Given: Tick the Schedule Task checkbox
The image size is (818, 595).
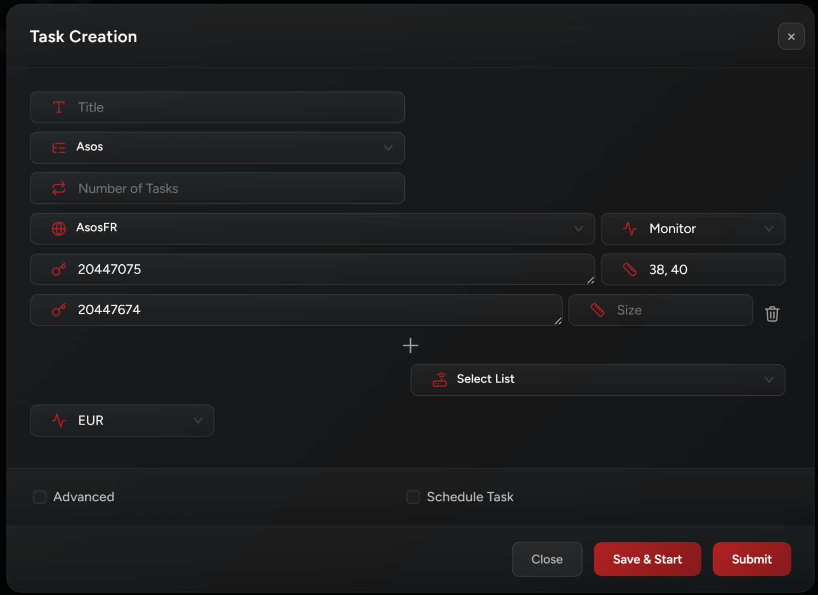Looking at the screenshot, I should 413,497.
